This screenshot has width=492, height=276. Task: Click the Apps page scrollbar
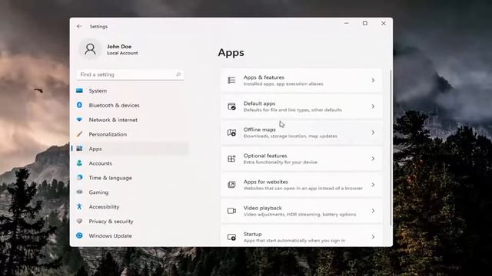[391, 147]
